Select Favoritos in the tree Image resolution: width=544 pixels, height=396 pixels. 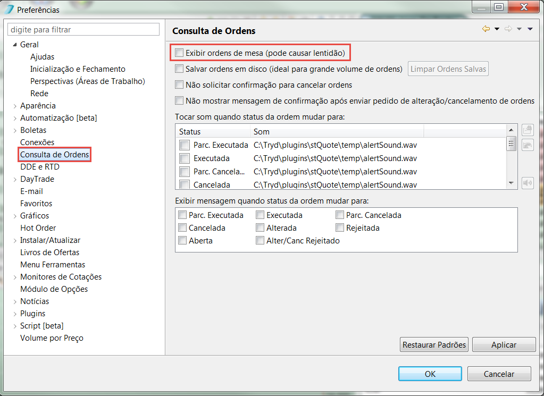(36, 203)
